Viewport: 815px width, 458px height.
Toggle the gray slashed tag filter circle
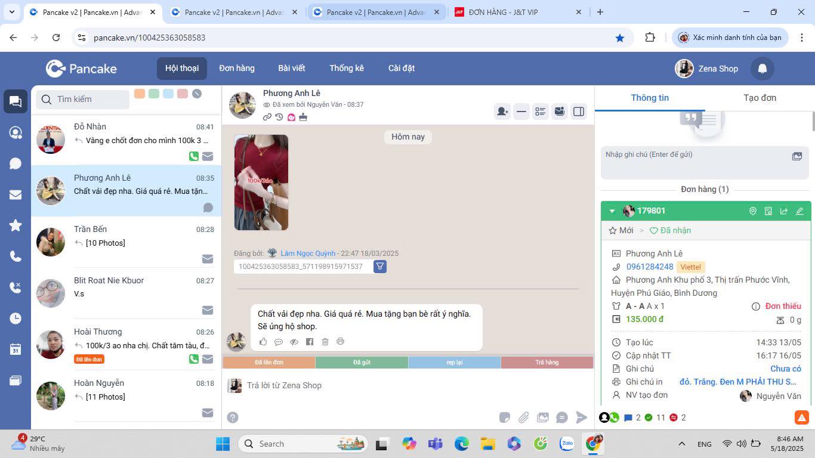(197, 94)
